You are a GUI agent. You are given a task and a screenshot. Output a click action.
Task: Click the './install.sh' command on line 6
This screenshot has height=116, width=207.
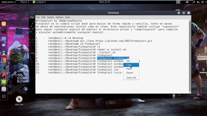[106, 53]
